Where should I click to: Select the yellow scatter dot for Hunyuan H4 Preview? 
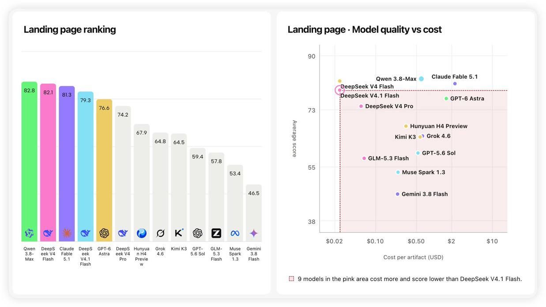[x=406, y=126]
